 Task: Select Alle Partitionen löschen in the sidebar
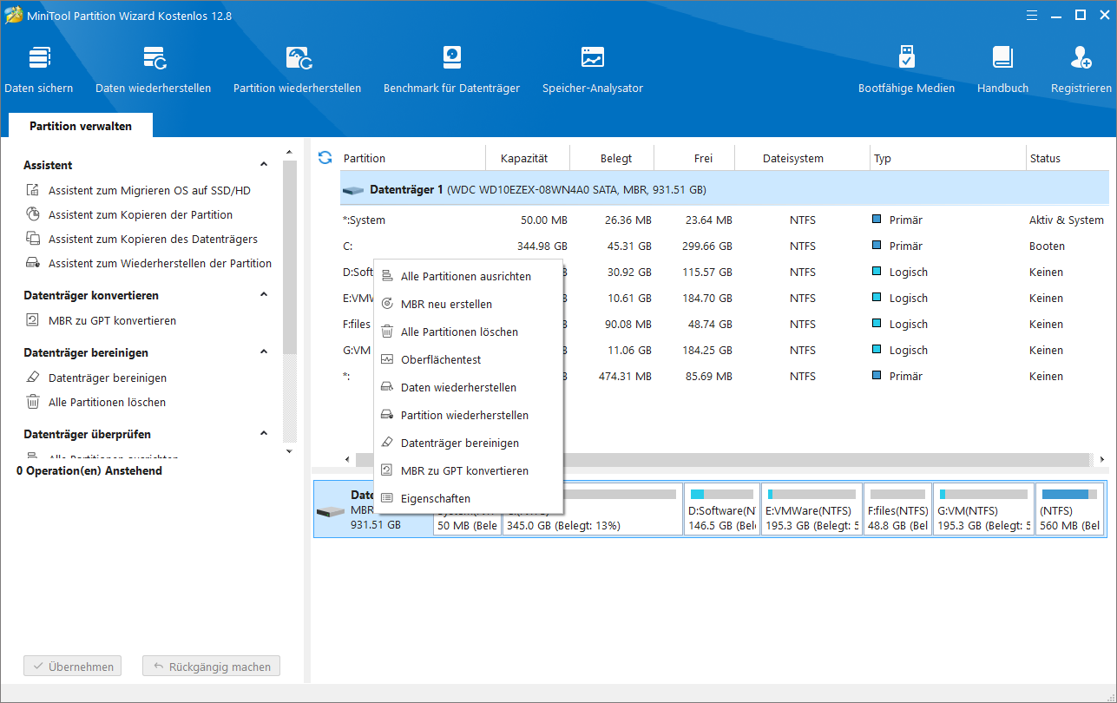click(x=107, y=402)
